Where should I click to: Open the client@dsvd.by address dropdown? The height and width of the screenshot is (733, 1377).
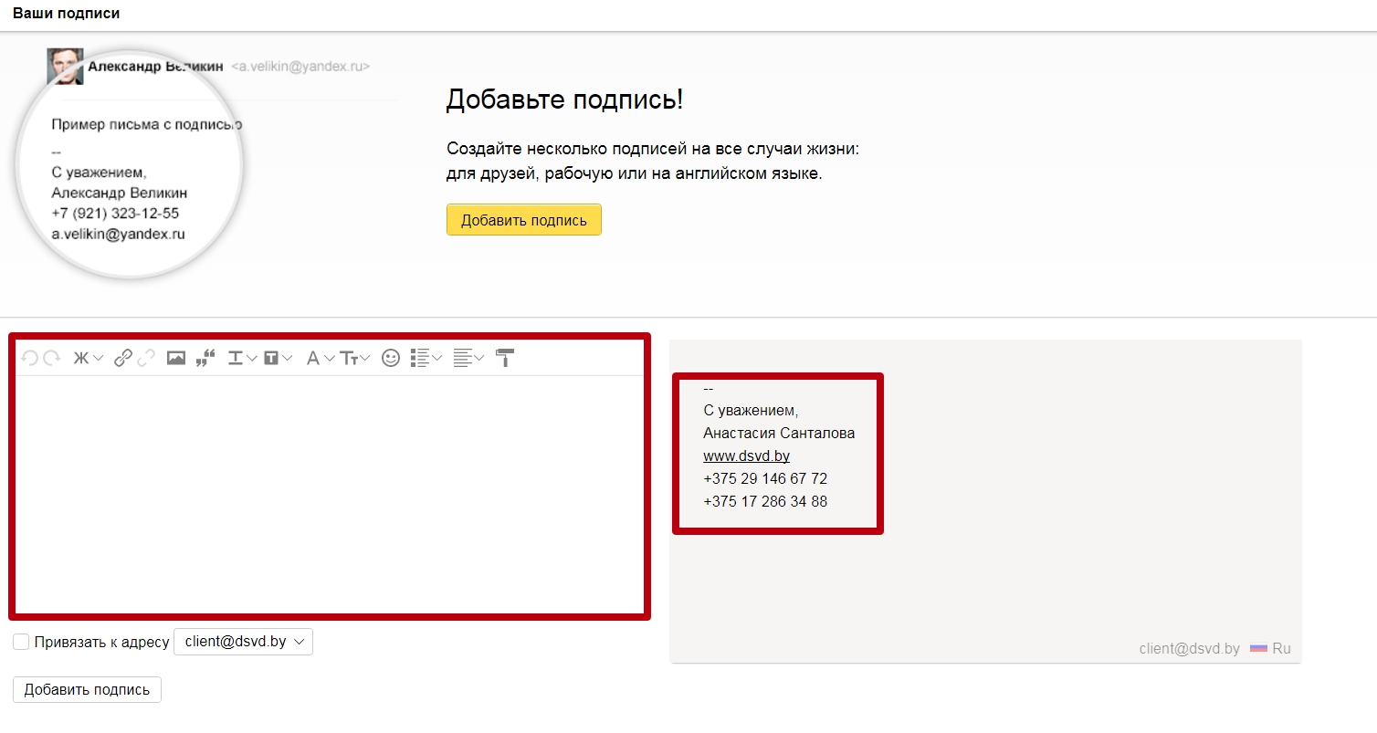(244, 642)
